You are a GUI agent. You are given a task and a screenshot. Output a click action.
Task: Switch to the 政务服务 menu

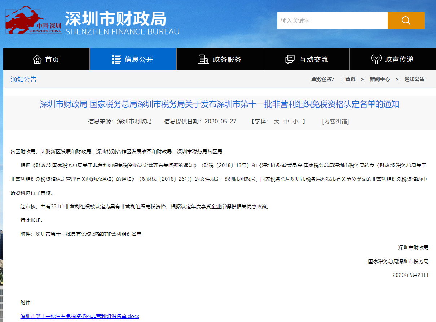tap(227, 60)
